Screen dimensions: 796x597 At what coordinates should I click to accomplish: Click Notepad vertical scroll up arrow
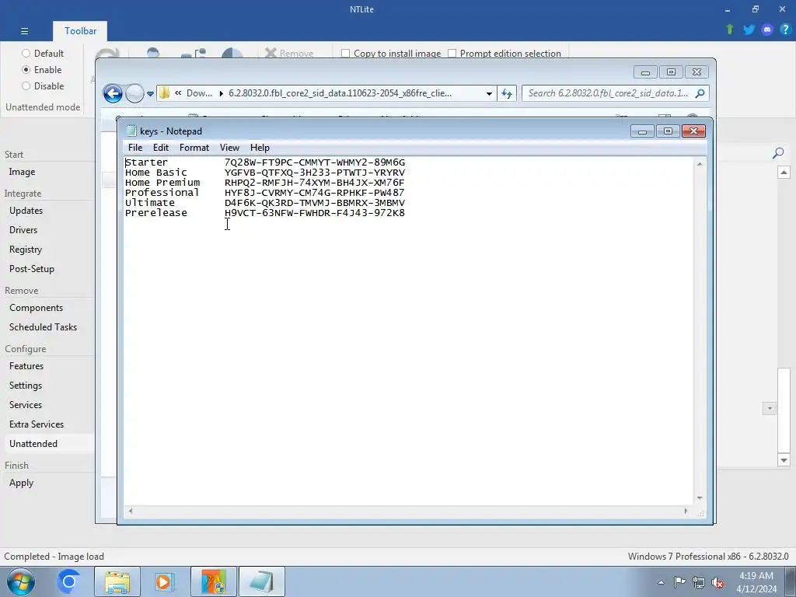(700, 164)
